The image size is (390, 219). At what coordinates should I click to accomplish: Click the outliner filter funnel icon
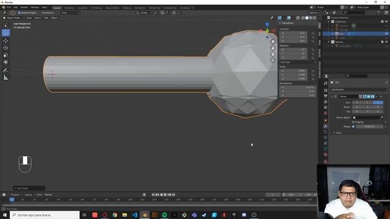tap(379, 12)
